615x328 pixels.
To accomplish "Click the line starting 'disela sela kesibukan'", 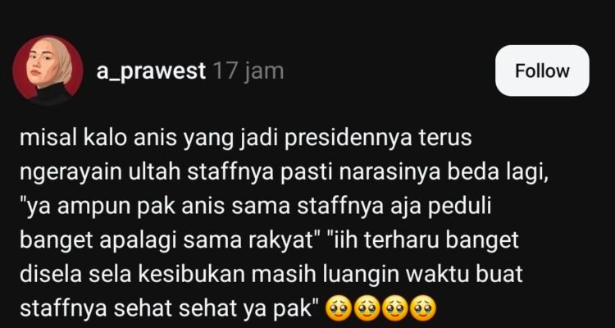I will [271, 275].
